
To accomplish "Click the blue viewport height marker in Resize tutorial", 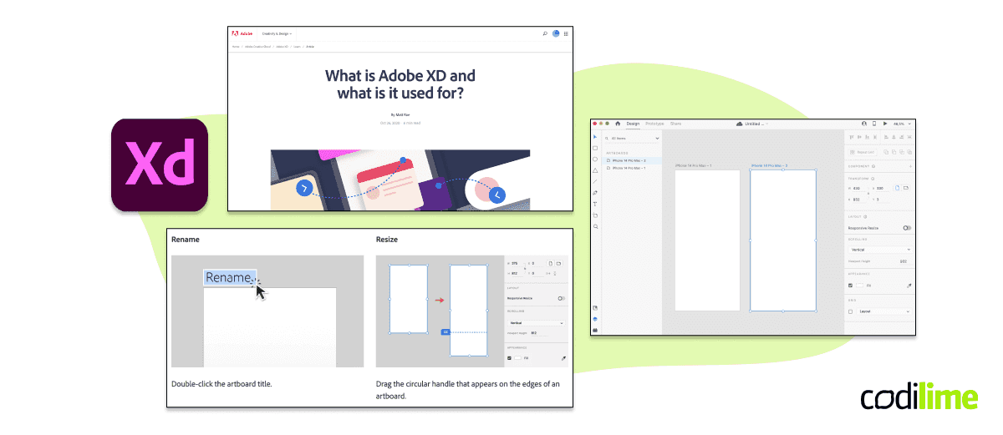I will pyautogui.click(x=445, y=332).
